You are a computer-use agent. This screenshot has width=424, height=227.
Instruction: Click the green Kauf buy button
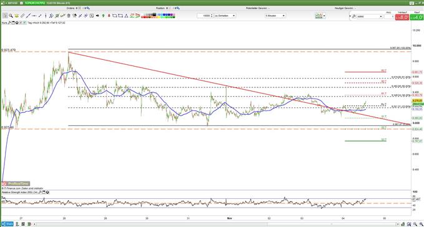tap(417, 17)
